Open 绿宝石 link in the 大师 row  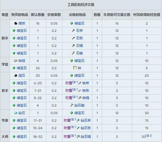(x=22, y=137)
